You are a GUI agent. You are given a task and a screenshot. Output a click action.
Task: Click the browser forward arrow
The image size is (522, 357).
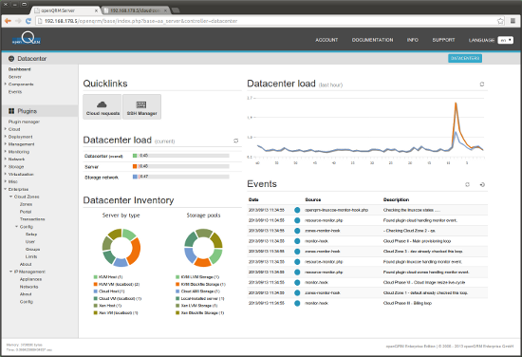[x=18, y=21]
